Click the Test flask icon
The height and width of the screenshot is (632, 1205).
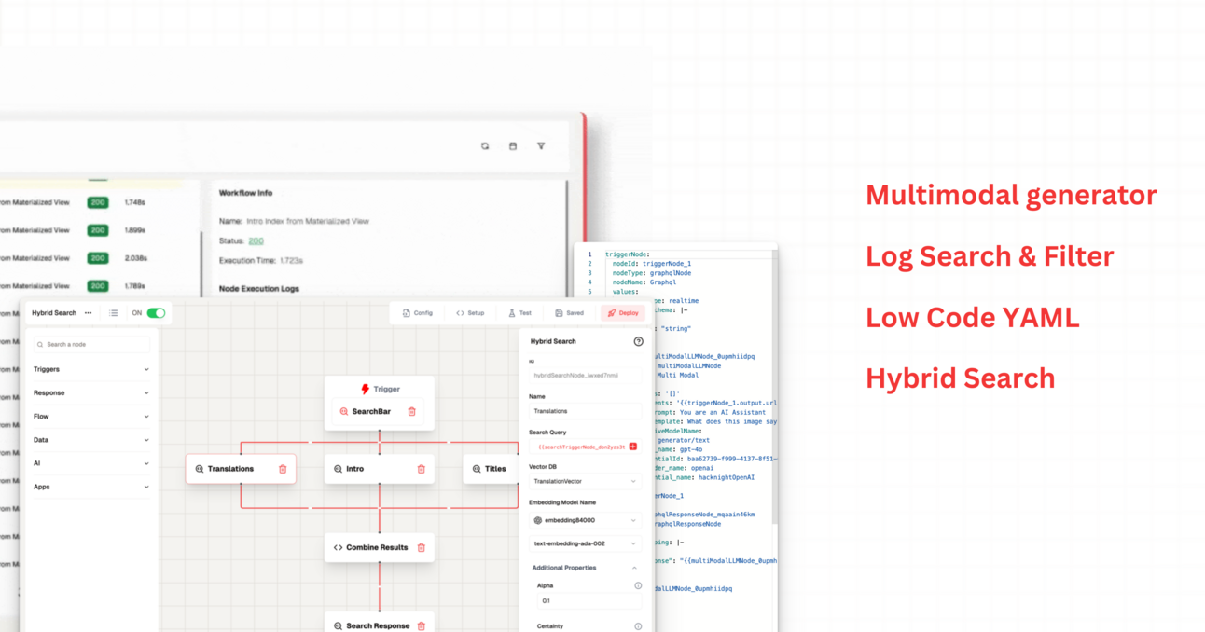coord(511,312)
